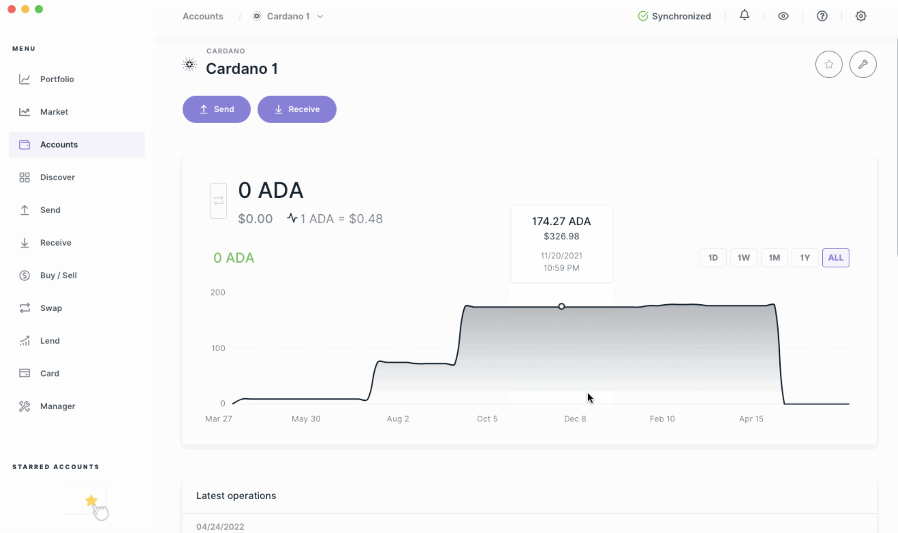Open the help question mark icon
The width and height of the screenshot is (898, 533).
(x=822, y=16)
